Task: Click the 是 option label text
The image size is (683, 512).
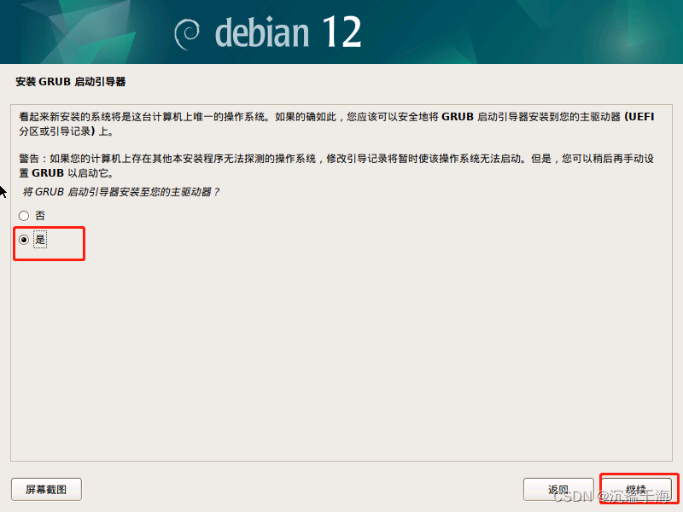Action: point(40,240)
